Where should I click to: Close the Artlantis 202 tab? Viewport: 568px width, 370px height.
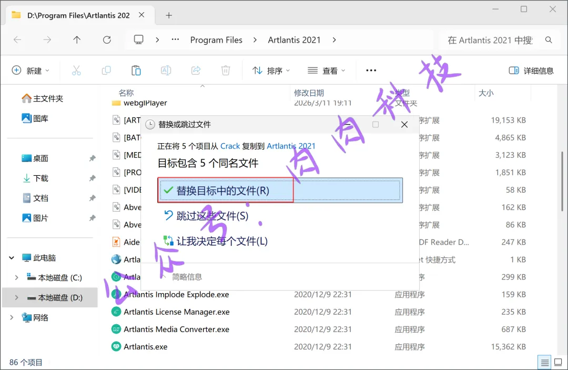point(141,15)
